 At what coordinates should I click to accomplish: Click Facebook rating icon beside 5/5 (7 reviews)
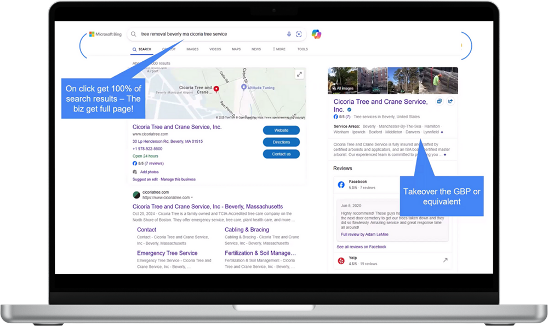[135, 163]
